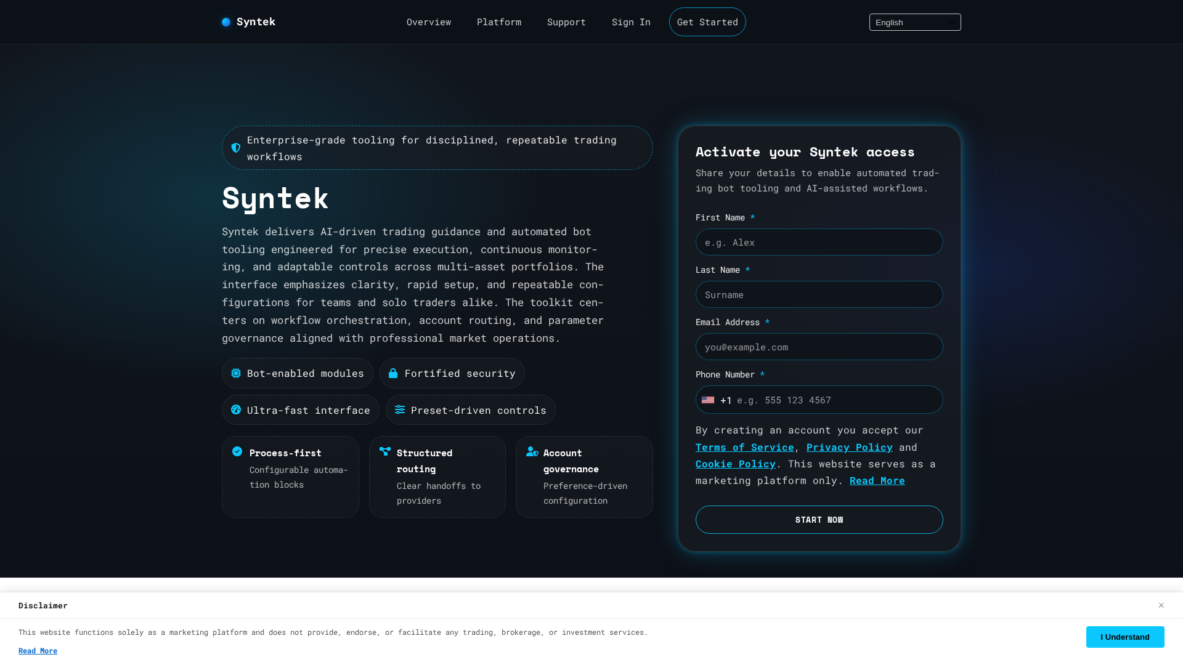Click the US flag country selector
1183x665 pixels.
point(708,400)
